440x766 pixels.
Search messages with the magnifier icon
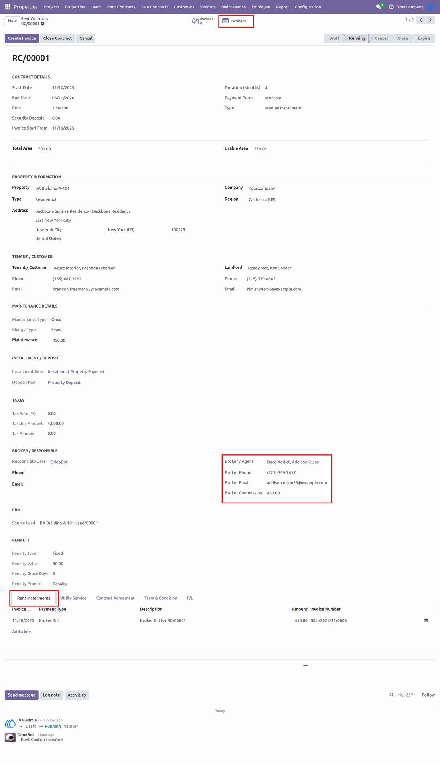pos(391,695)
